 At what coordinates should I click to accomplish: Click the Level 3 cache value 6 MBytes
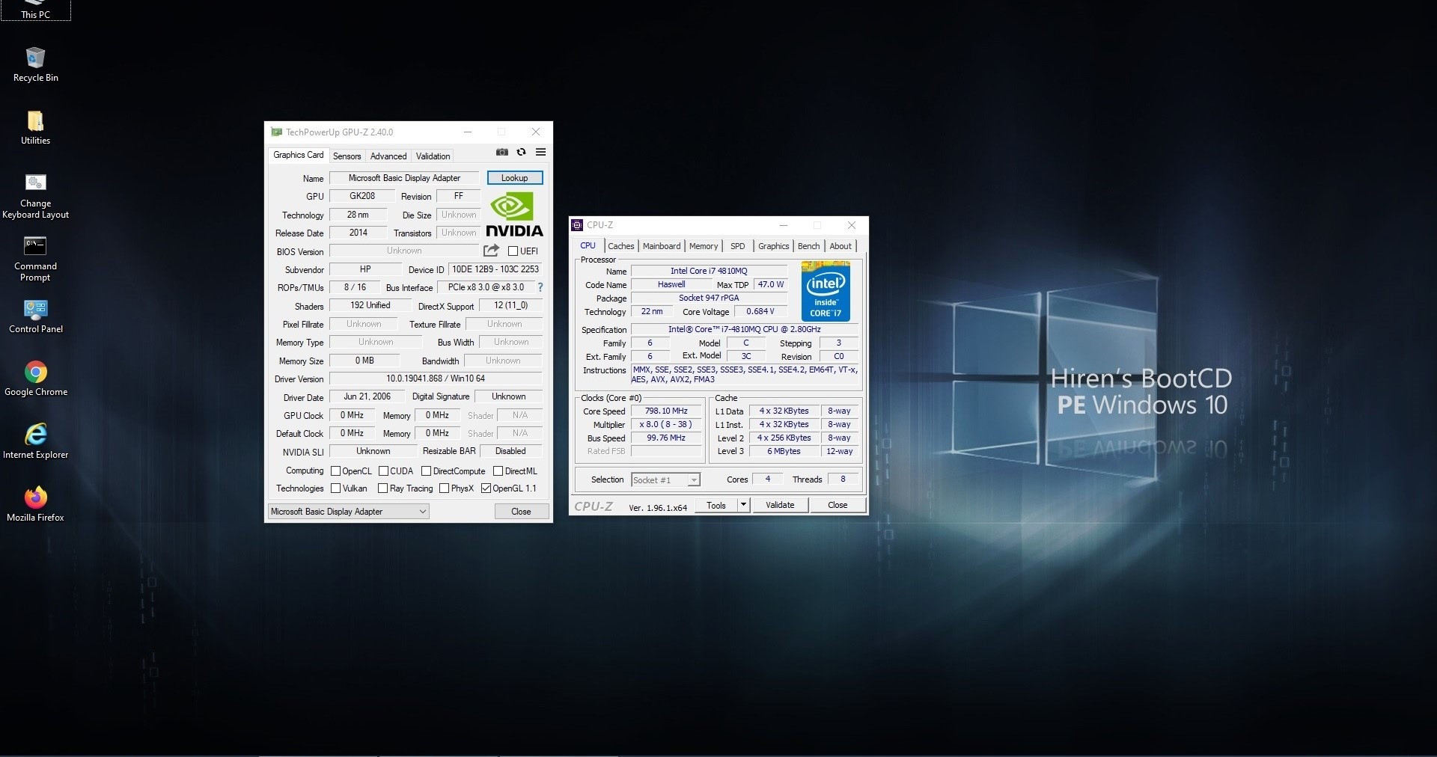[784, 452]
